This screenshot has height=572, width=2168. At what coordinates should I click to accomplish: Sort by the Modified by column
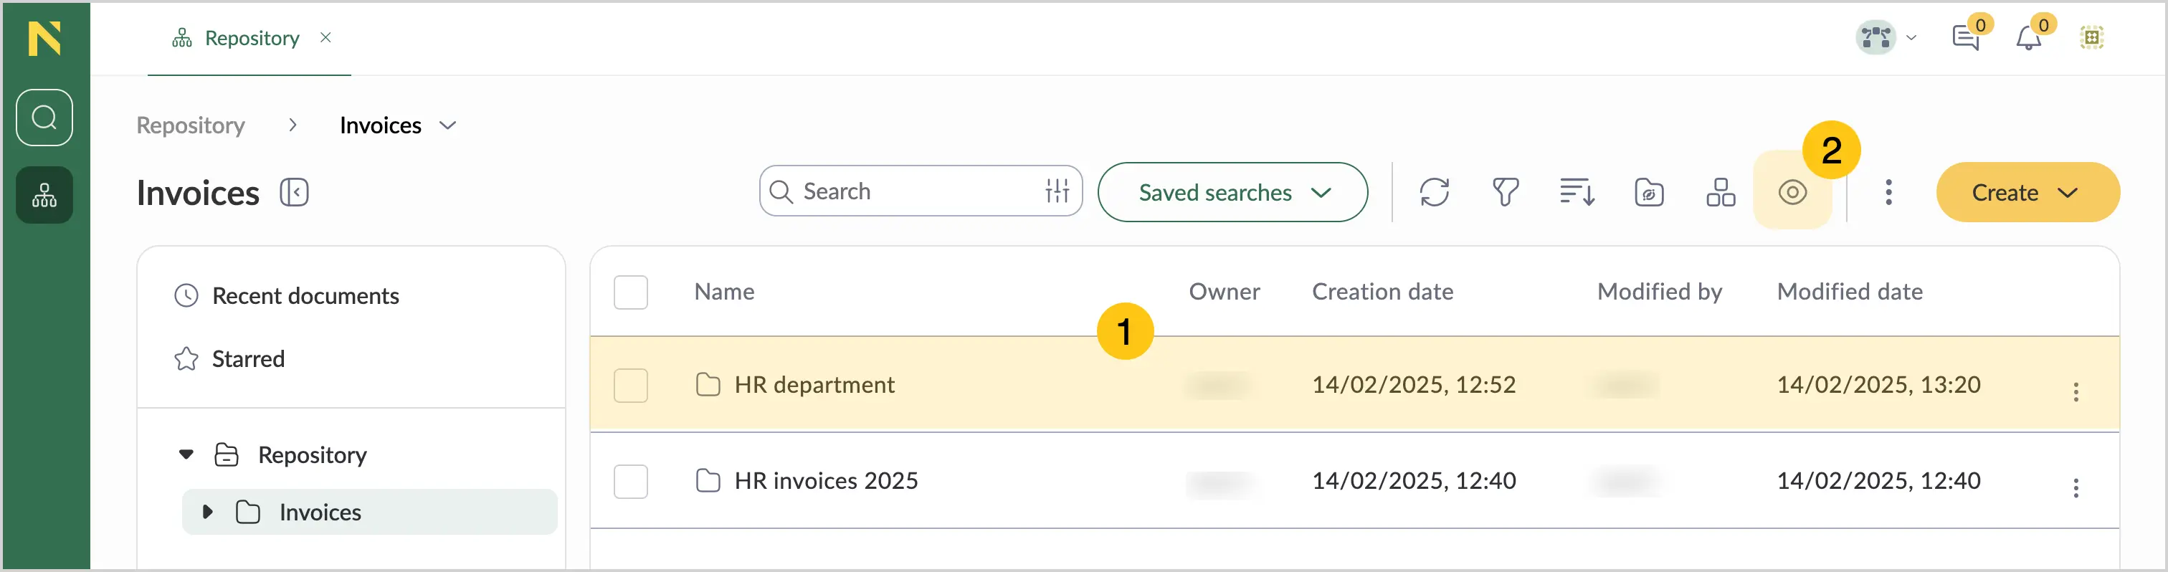click(x=1660, y=292)
